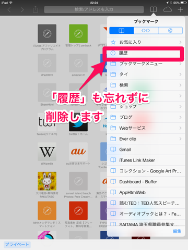The width and height of the screenshot is (188, 250).
Task: Expand Ever clip chevron
Action: (x=181, y=139)
